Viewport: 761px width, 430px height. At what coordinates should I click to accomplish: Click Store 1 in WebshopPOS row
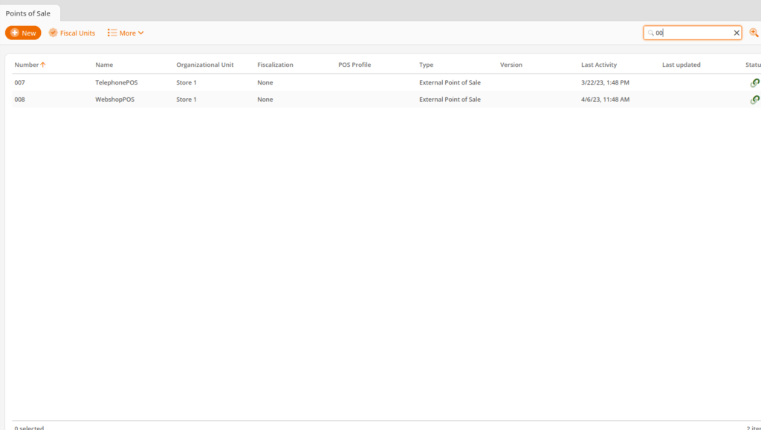pos(187,100)
